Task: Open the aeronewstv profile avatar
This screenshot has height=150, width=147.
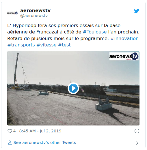Action: click(12, 13)
